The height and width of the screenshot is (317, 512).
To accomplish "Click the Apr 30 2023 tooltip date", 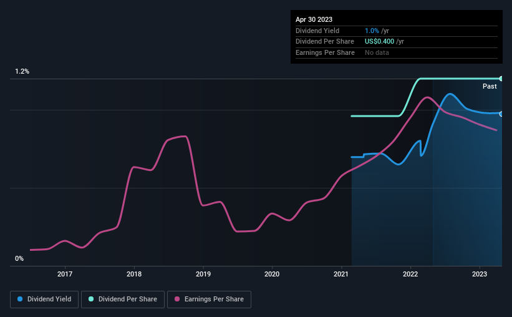I will click(314, 19).
